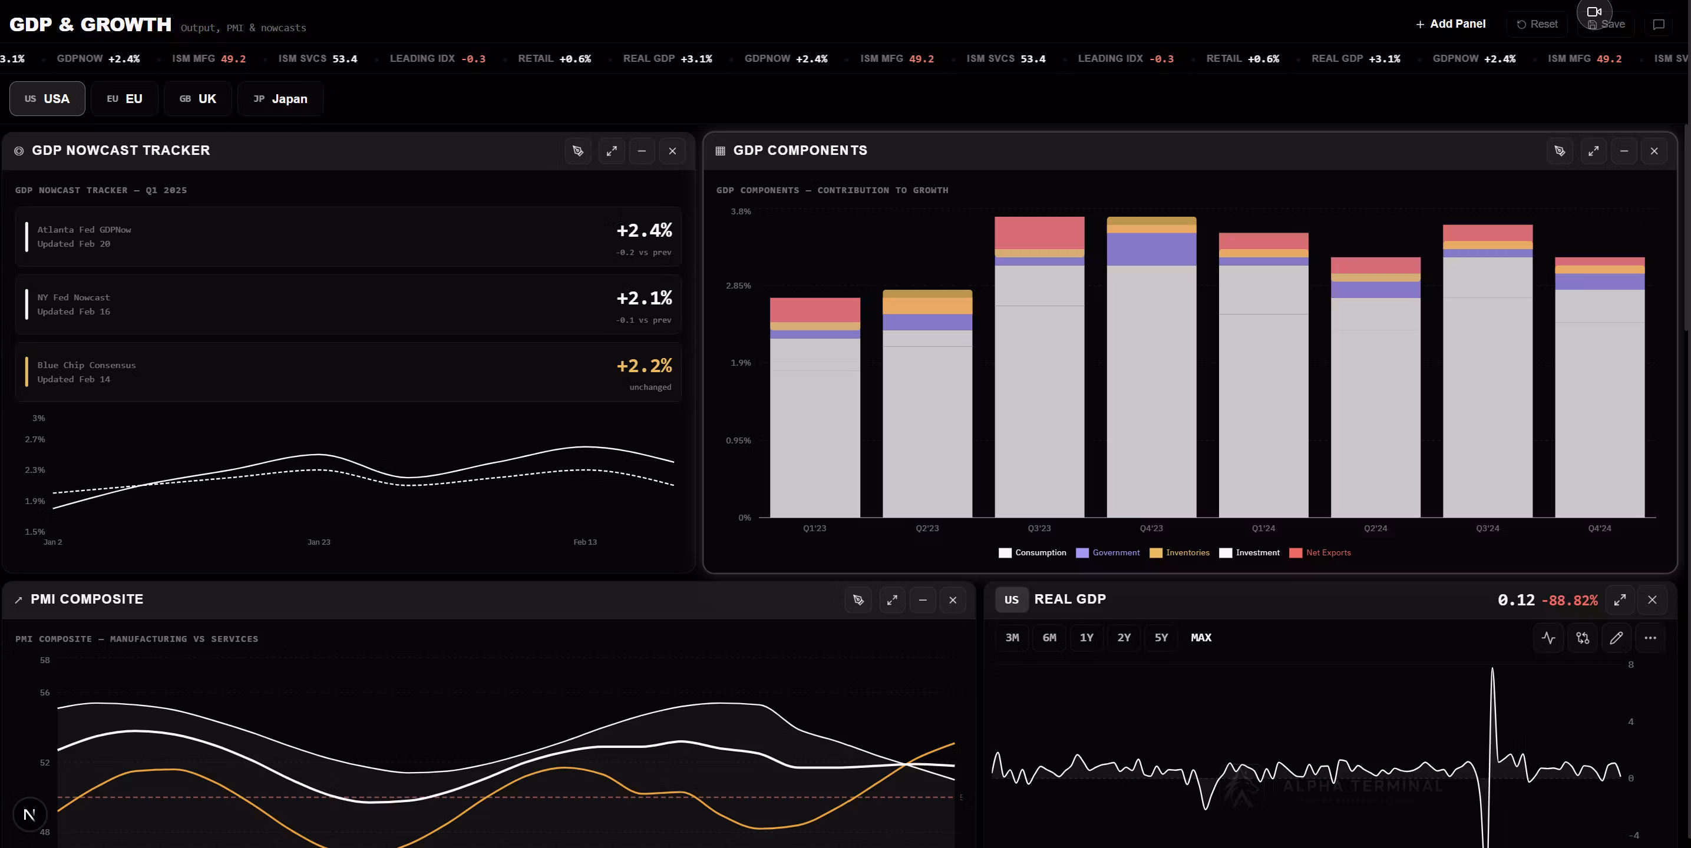
Task: Click the Reset button
Action: tap(1537, 24)
